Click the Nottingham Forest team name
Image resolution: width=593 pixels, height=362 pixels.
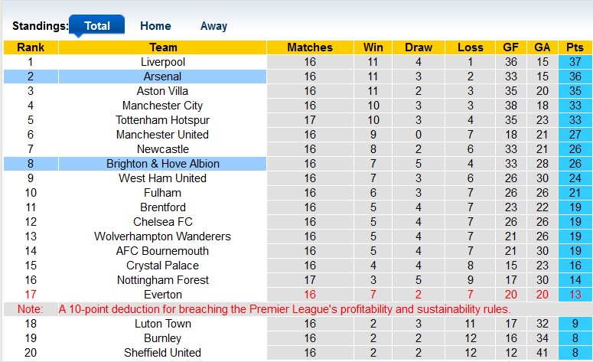[x=163, y=280]
